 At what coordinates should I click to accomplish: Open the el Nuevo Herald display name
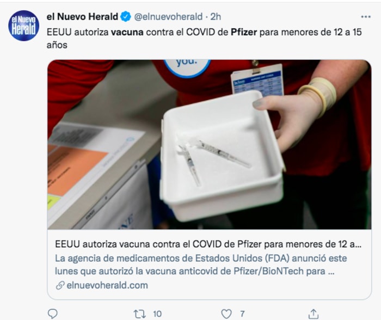pos(82,17)
